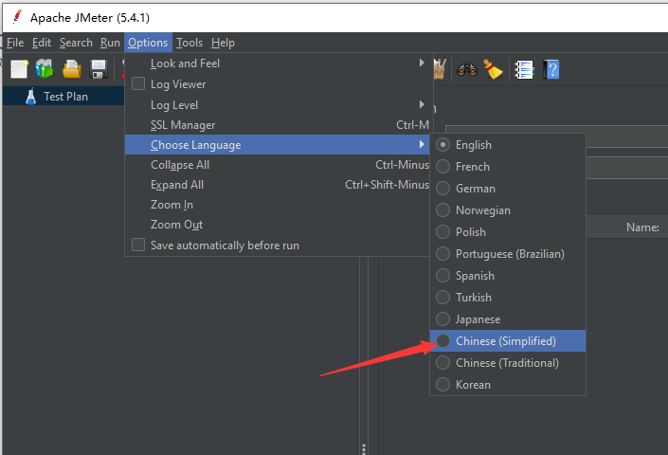Select the English language radio button
This screenshot has width=668, height=455.
tap(442, 145)
